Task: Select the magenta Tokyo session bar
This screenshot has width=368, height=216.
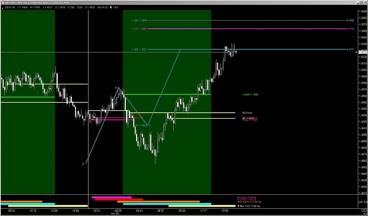Action: click(x=112, y=197)
